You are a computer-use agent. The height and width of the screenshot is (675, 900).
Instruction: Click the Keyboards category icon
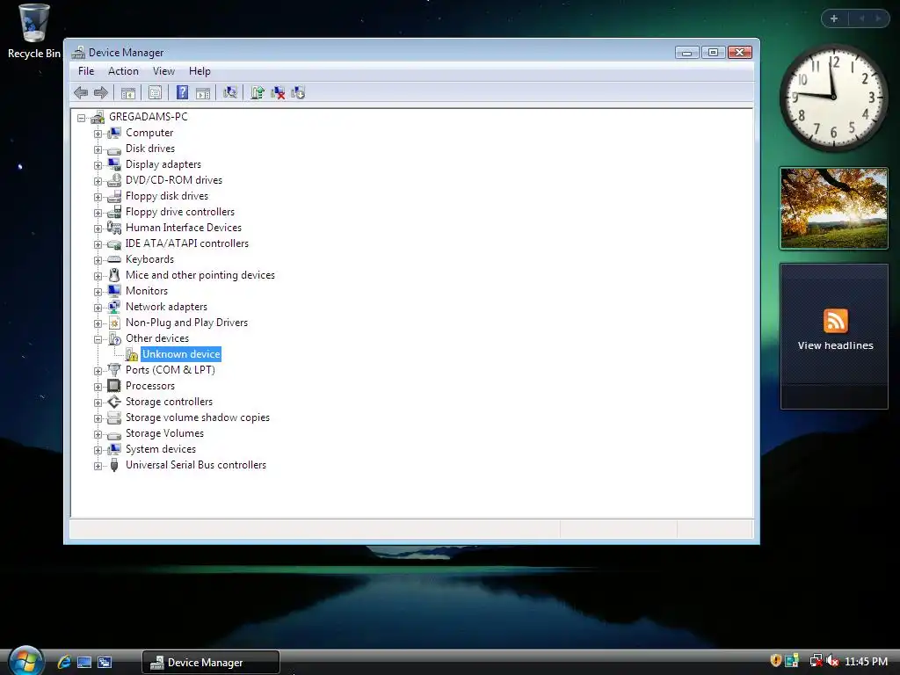pyautogui.click(x=114, y=259)
